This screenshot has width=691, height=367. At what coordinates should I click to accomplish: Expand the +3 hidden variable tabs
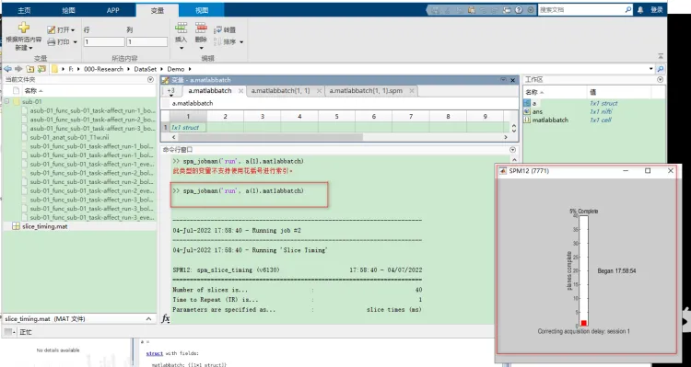click(x=171, y=92)
